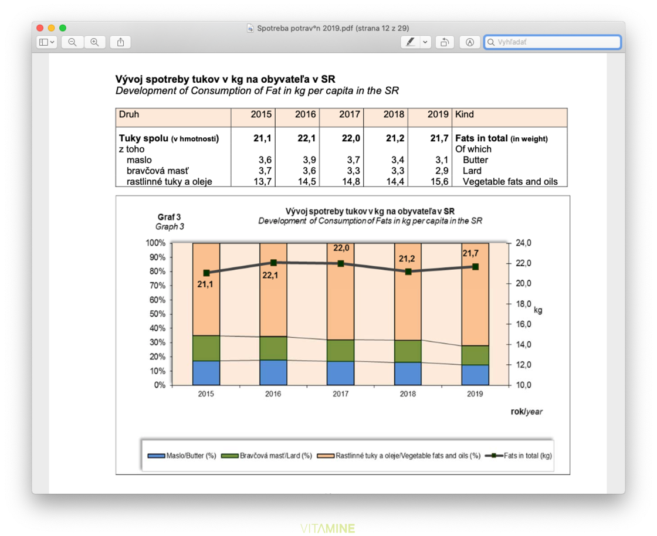Click the 2015 column header in table
Screen dimensions: 657x536
click(261, 114)
